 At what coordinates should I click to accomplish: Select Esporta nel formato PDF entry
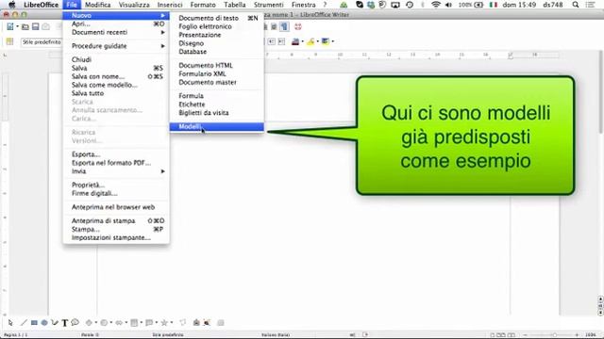(116, 163)
